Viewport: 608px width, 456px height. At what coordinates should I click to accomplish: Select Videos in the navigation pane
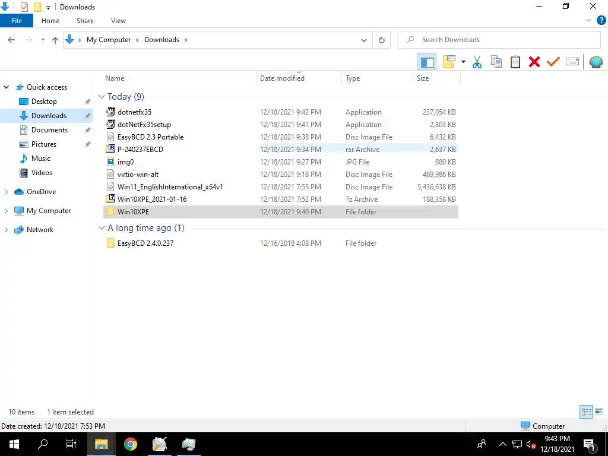click(x=42, y=173)
